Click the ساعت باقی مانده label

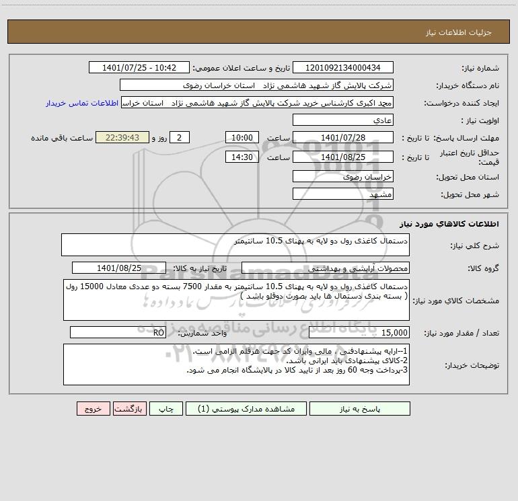coord(62,138)
